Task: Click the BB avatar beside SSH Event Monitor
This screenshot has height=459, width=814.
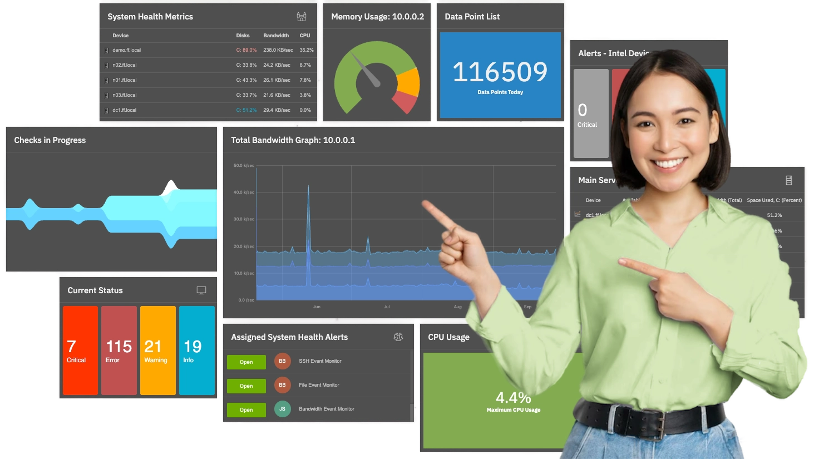Action: (282, 361)
